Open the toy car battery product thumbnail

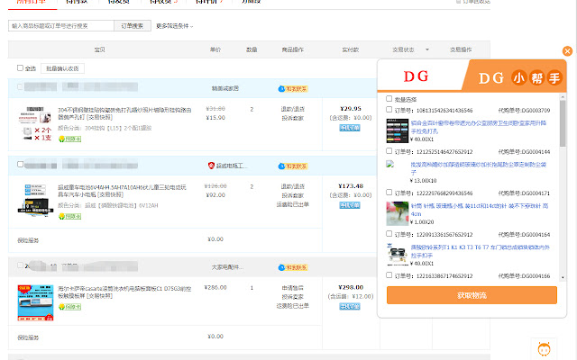pyautogui.click(x=35, y=200)
